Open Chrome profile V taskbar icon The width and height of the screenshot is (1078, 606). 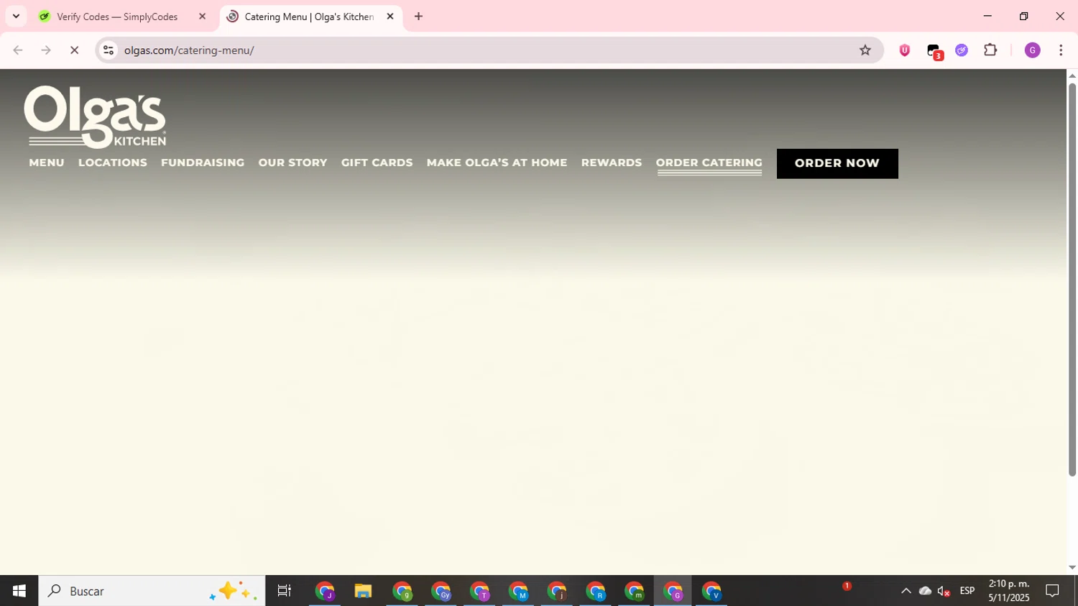[711, 592]
